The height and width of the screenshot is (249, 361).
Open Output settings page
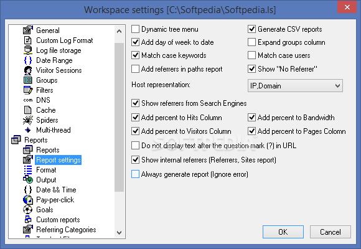46,180
